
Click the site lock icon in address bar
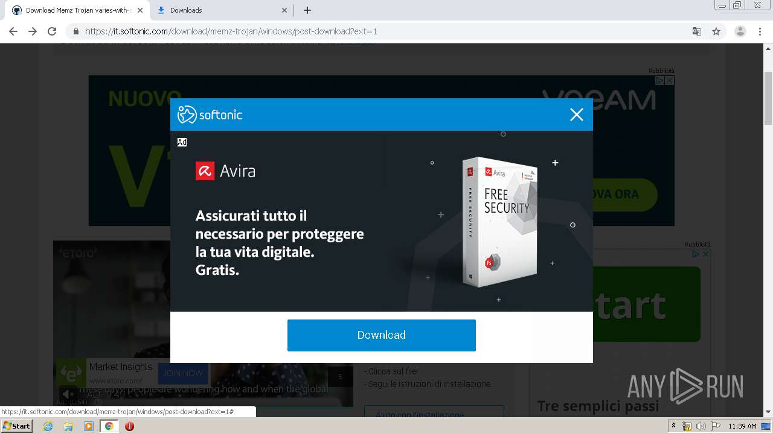[x=76, y=31]
